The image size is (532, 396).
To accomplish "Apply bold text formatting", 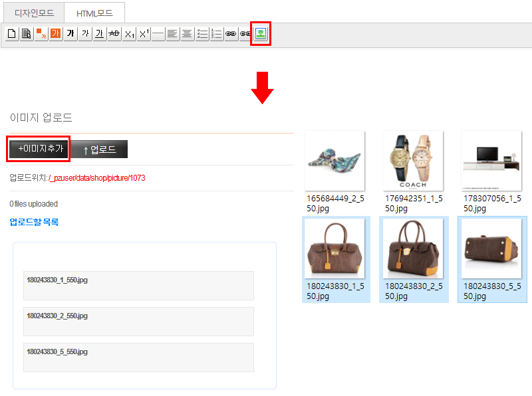I will click(70, 34).
